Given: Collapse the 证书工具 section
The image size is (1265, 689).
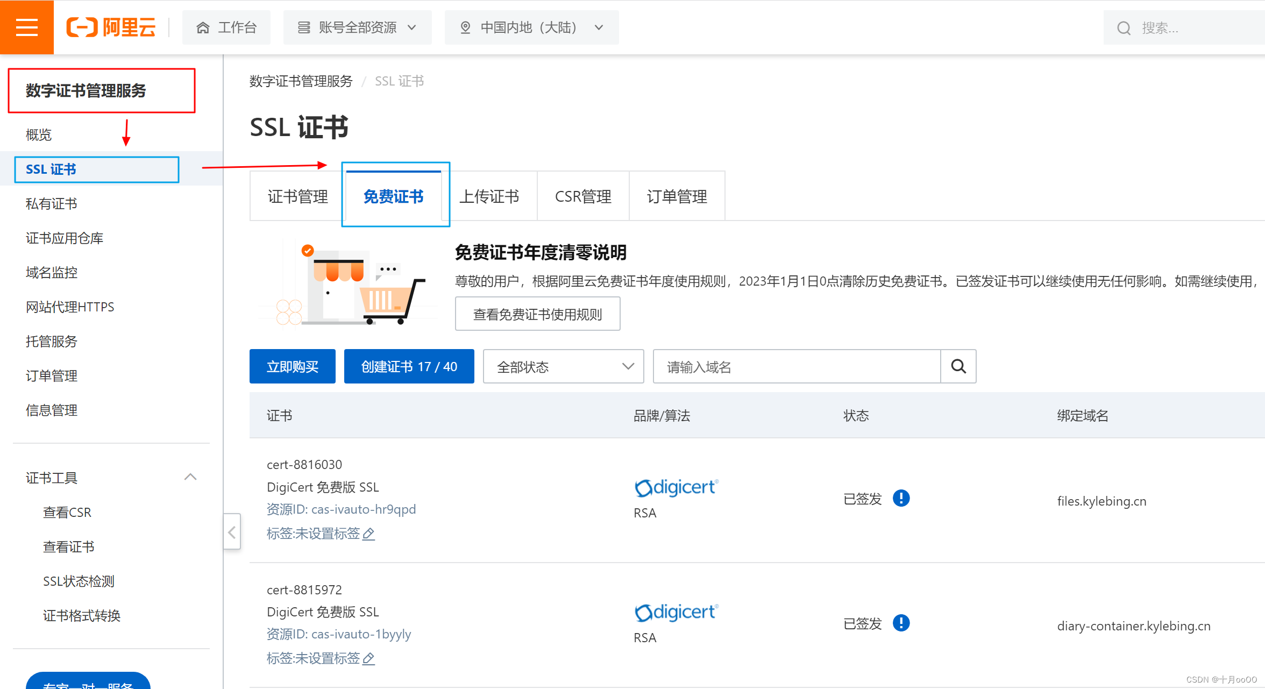Looking at the screenshot, I should pos(190,477).
